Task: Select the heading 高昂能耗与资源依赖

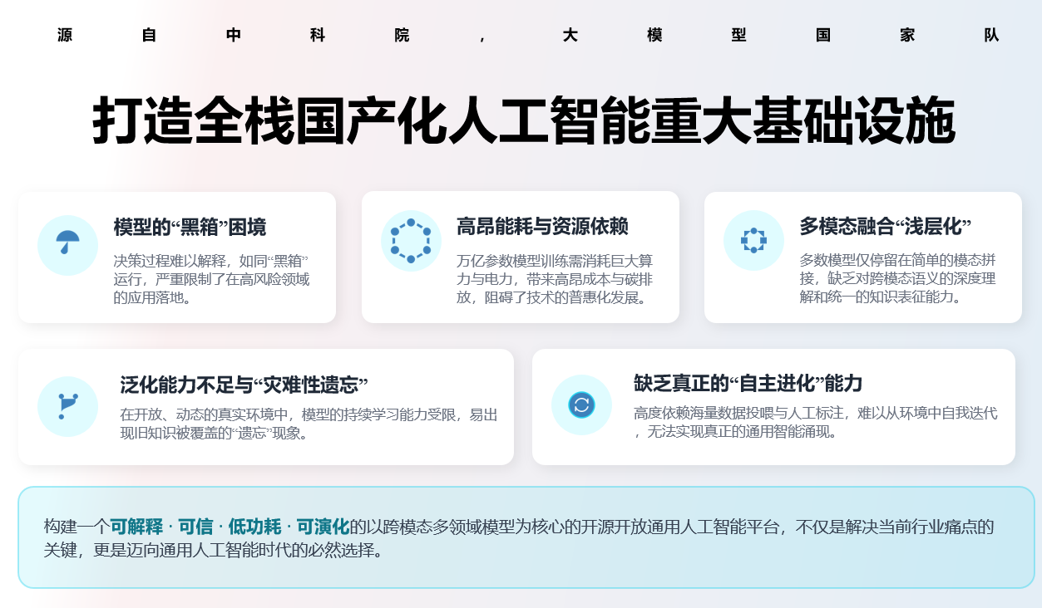Action: (x=542, y=226)
